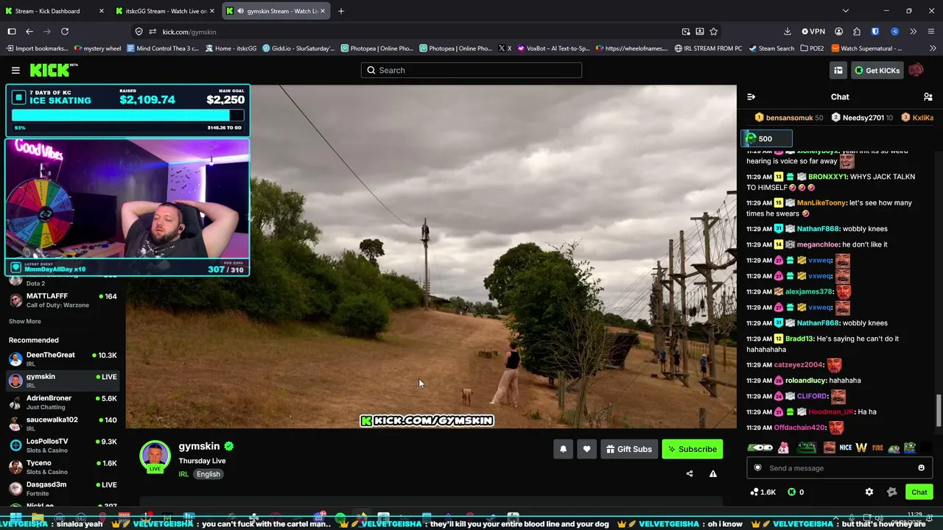Open Tyceno Slots & Casino channel
943x530 pixels.
click(63, 467)
